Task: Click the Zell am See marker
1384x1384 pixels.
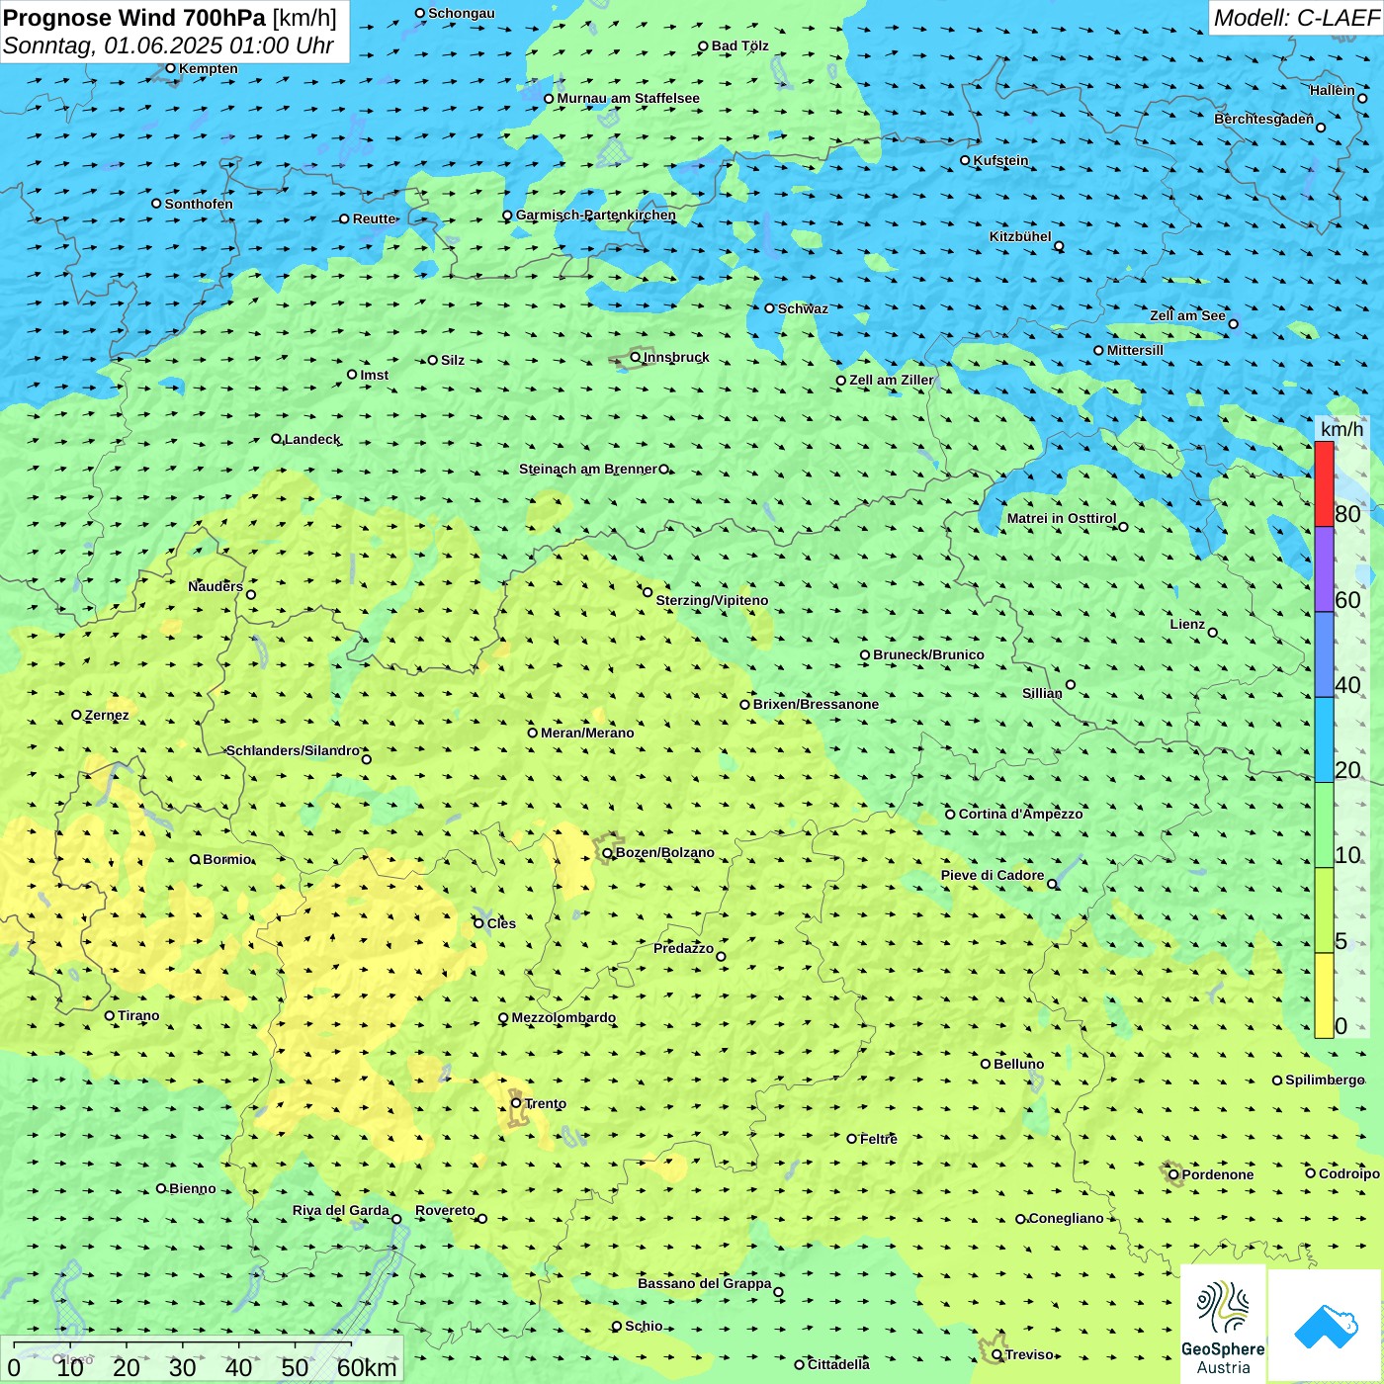Action: pyautogui.click(x=1233, y=324)
